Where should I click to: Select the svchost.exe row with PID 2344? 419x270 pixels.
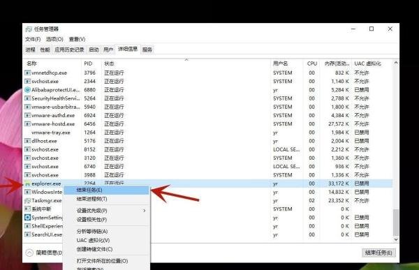tap(208, 81)
